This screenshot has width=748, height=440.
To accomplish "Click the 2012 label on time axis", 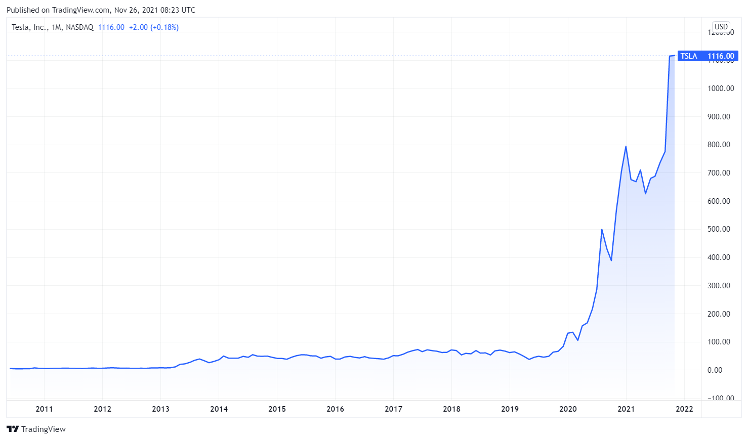I will (102, 409).
